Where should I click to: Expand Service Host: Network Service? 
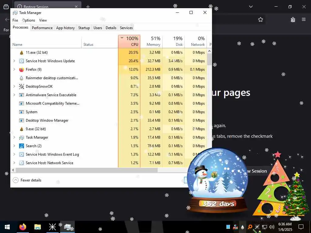click(14, 163)
